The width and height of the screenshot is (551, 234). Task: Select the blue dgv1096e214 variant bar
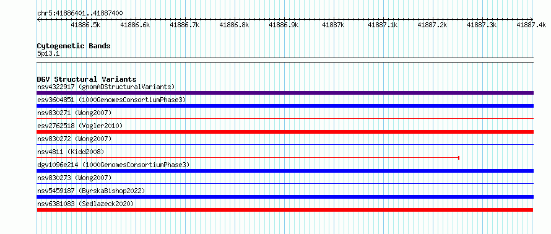coord(285,171)
